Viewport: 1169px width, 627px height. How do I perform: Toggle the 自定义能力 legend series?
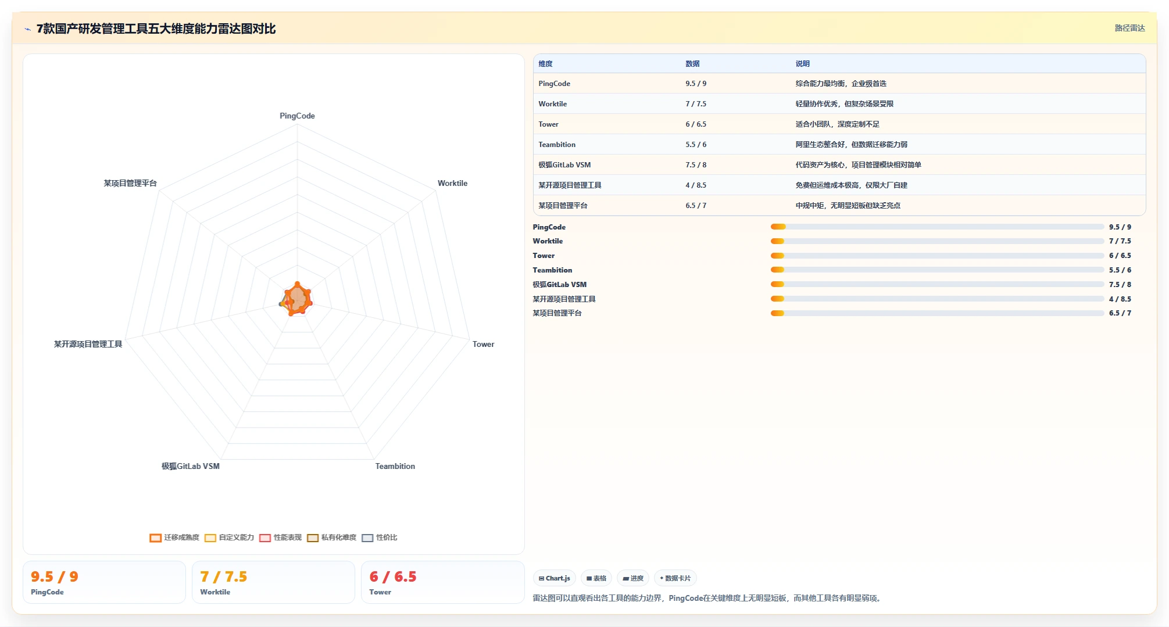[229, 538]
